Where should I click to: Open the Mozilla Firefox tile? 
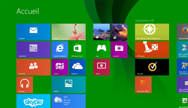pos(182,32)
